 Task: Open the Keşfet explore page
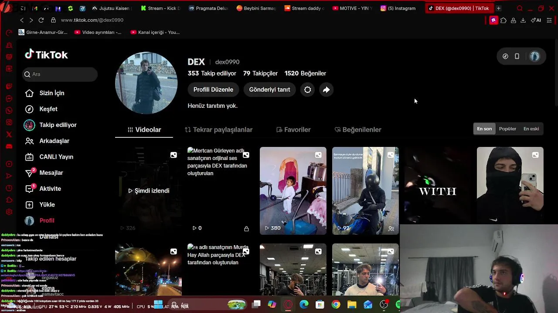coord(41,109)
